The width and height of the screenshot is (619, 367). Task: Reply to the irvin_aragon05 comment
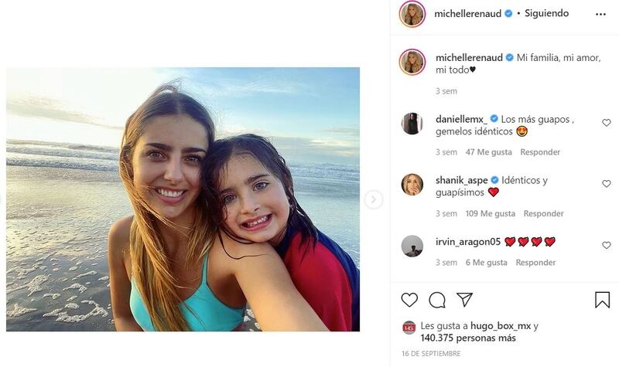coord(535,263)
